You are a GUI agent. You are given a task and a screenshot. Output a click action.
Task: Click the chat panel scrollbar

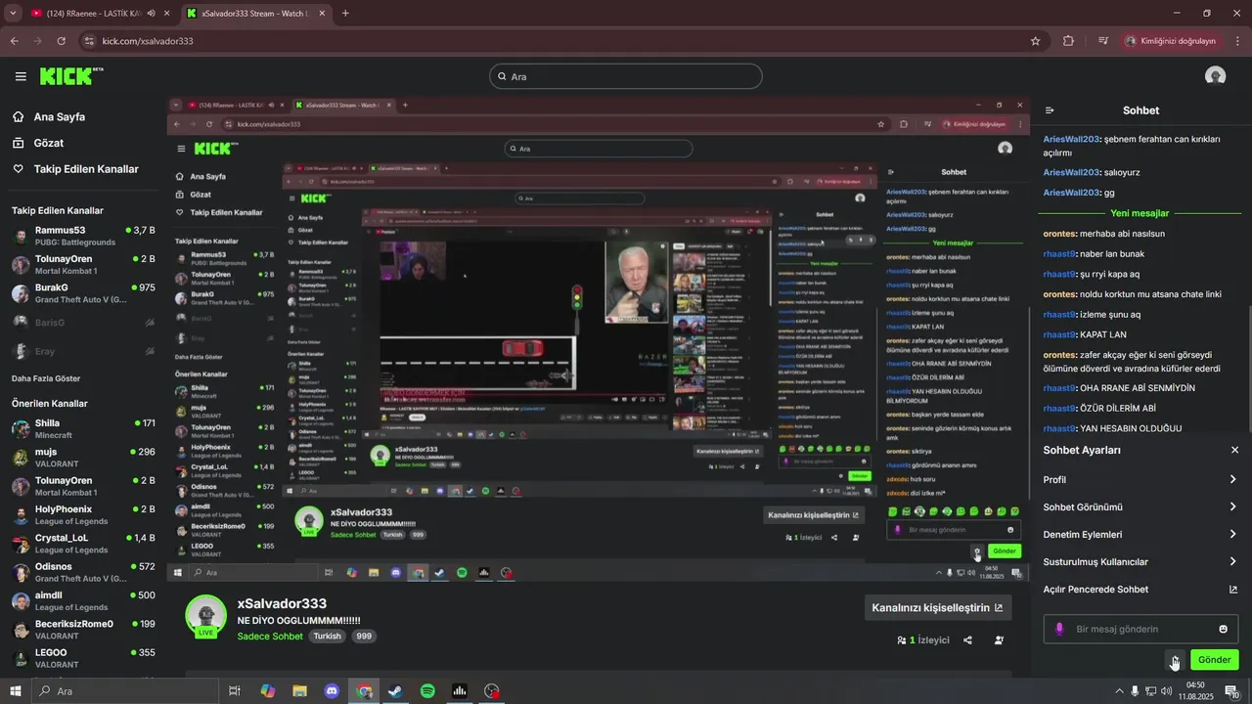1249,369
